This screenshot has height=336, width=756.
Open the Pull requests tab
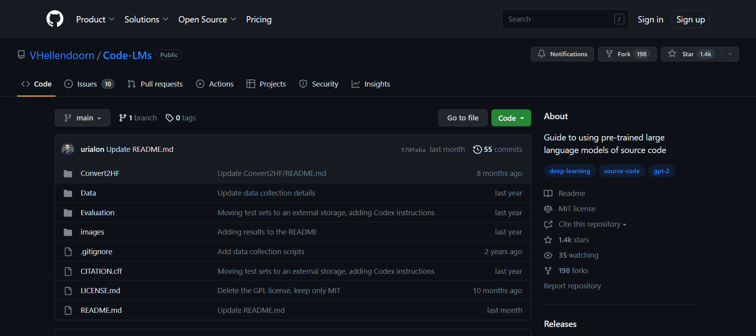(x=155, y=84)
